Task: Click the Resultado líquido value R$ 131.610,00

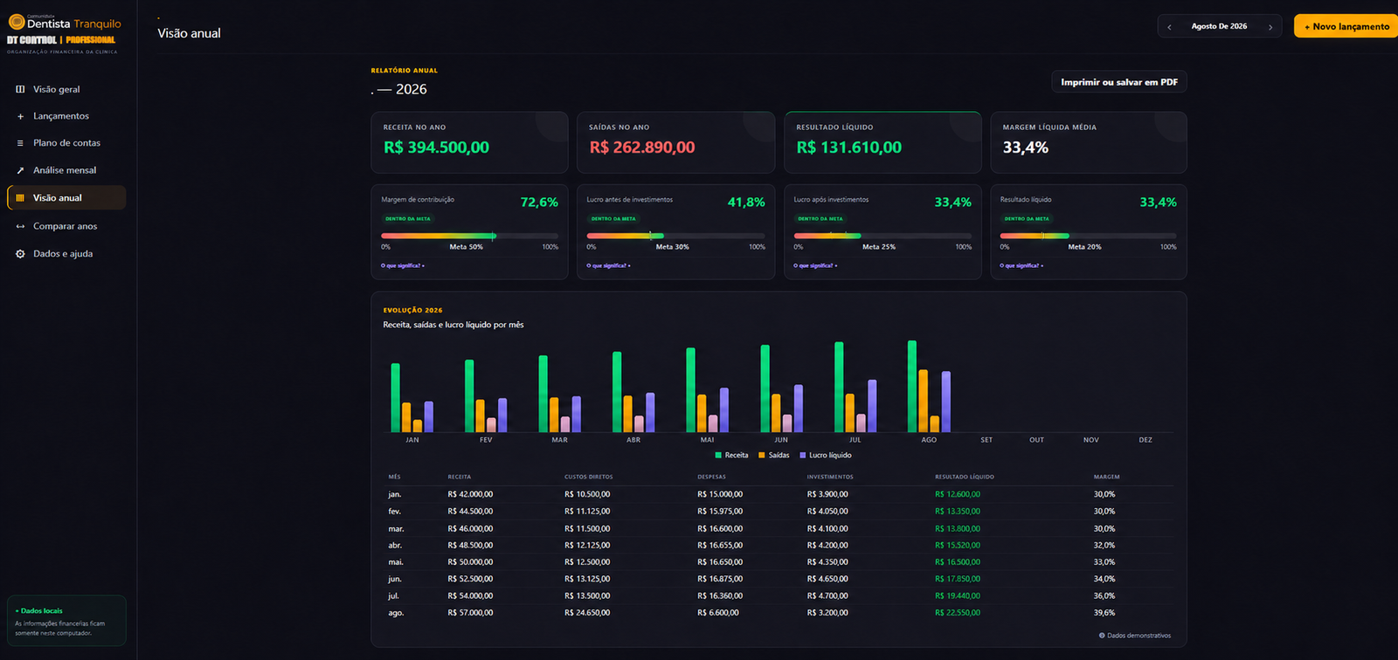Action: click(x=849, y=148)
